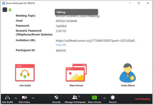Expand audio options arrow beside Join Audio
The width and height of the screenshot is (153, 105).
tap(16, 98)
